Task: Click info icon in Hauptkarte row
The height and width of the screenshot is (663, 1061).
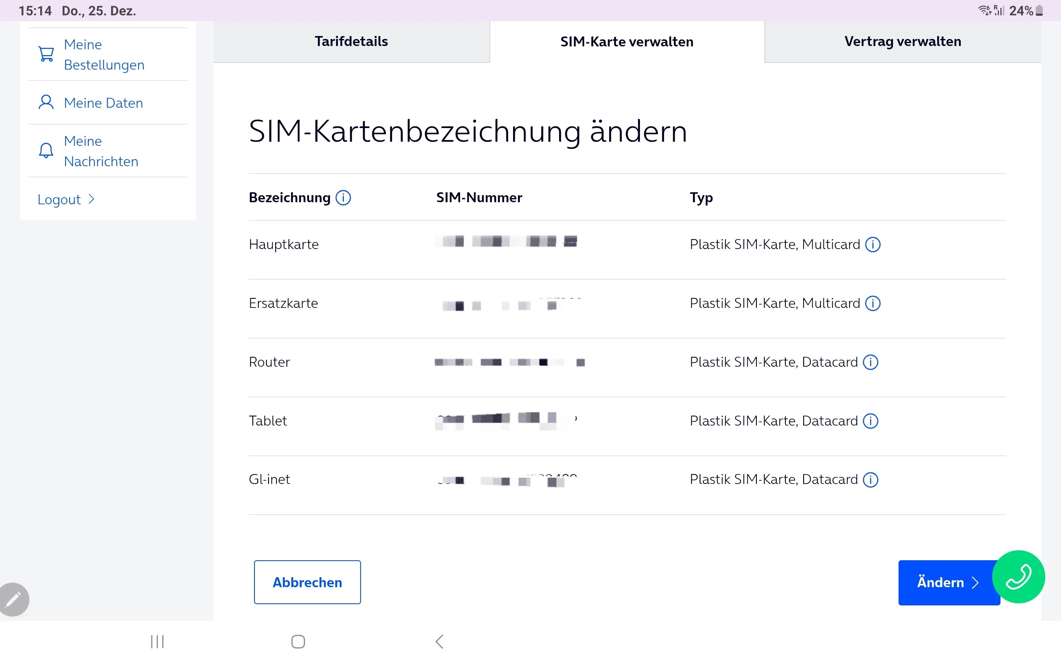Action: click(x=872, y=244)
